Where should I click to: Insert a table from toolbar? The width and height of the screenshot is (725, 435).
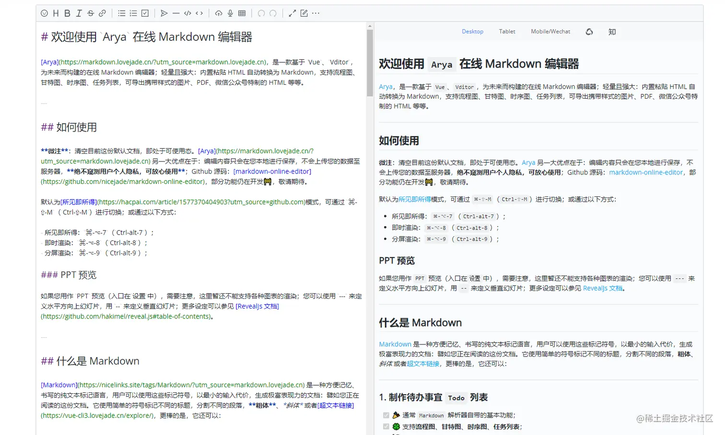coord(242,13)
